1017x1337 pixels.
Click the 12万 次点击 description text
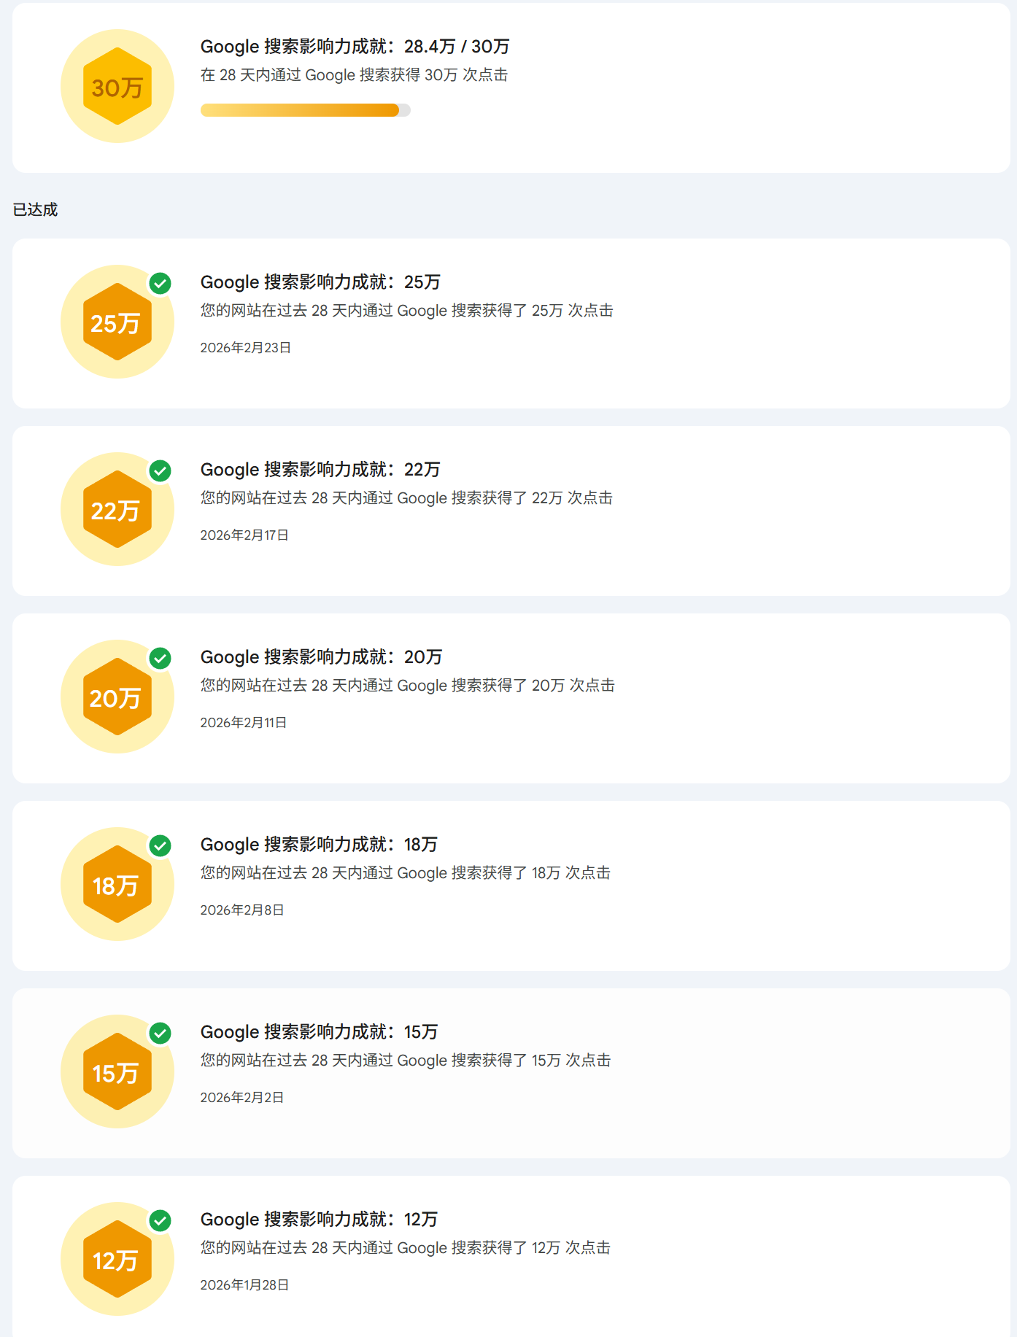[406, 1248]
